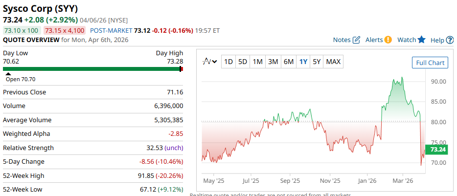Click the Notes link
This screenshot has width=457, height=196.
pyautogui.click(x=342, y=40)
